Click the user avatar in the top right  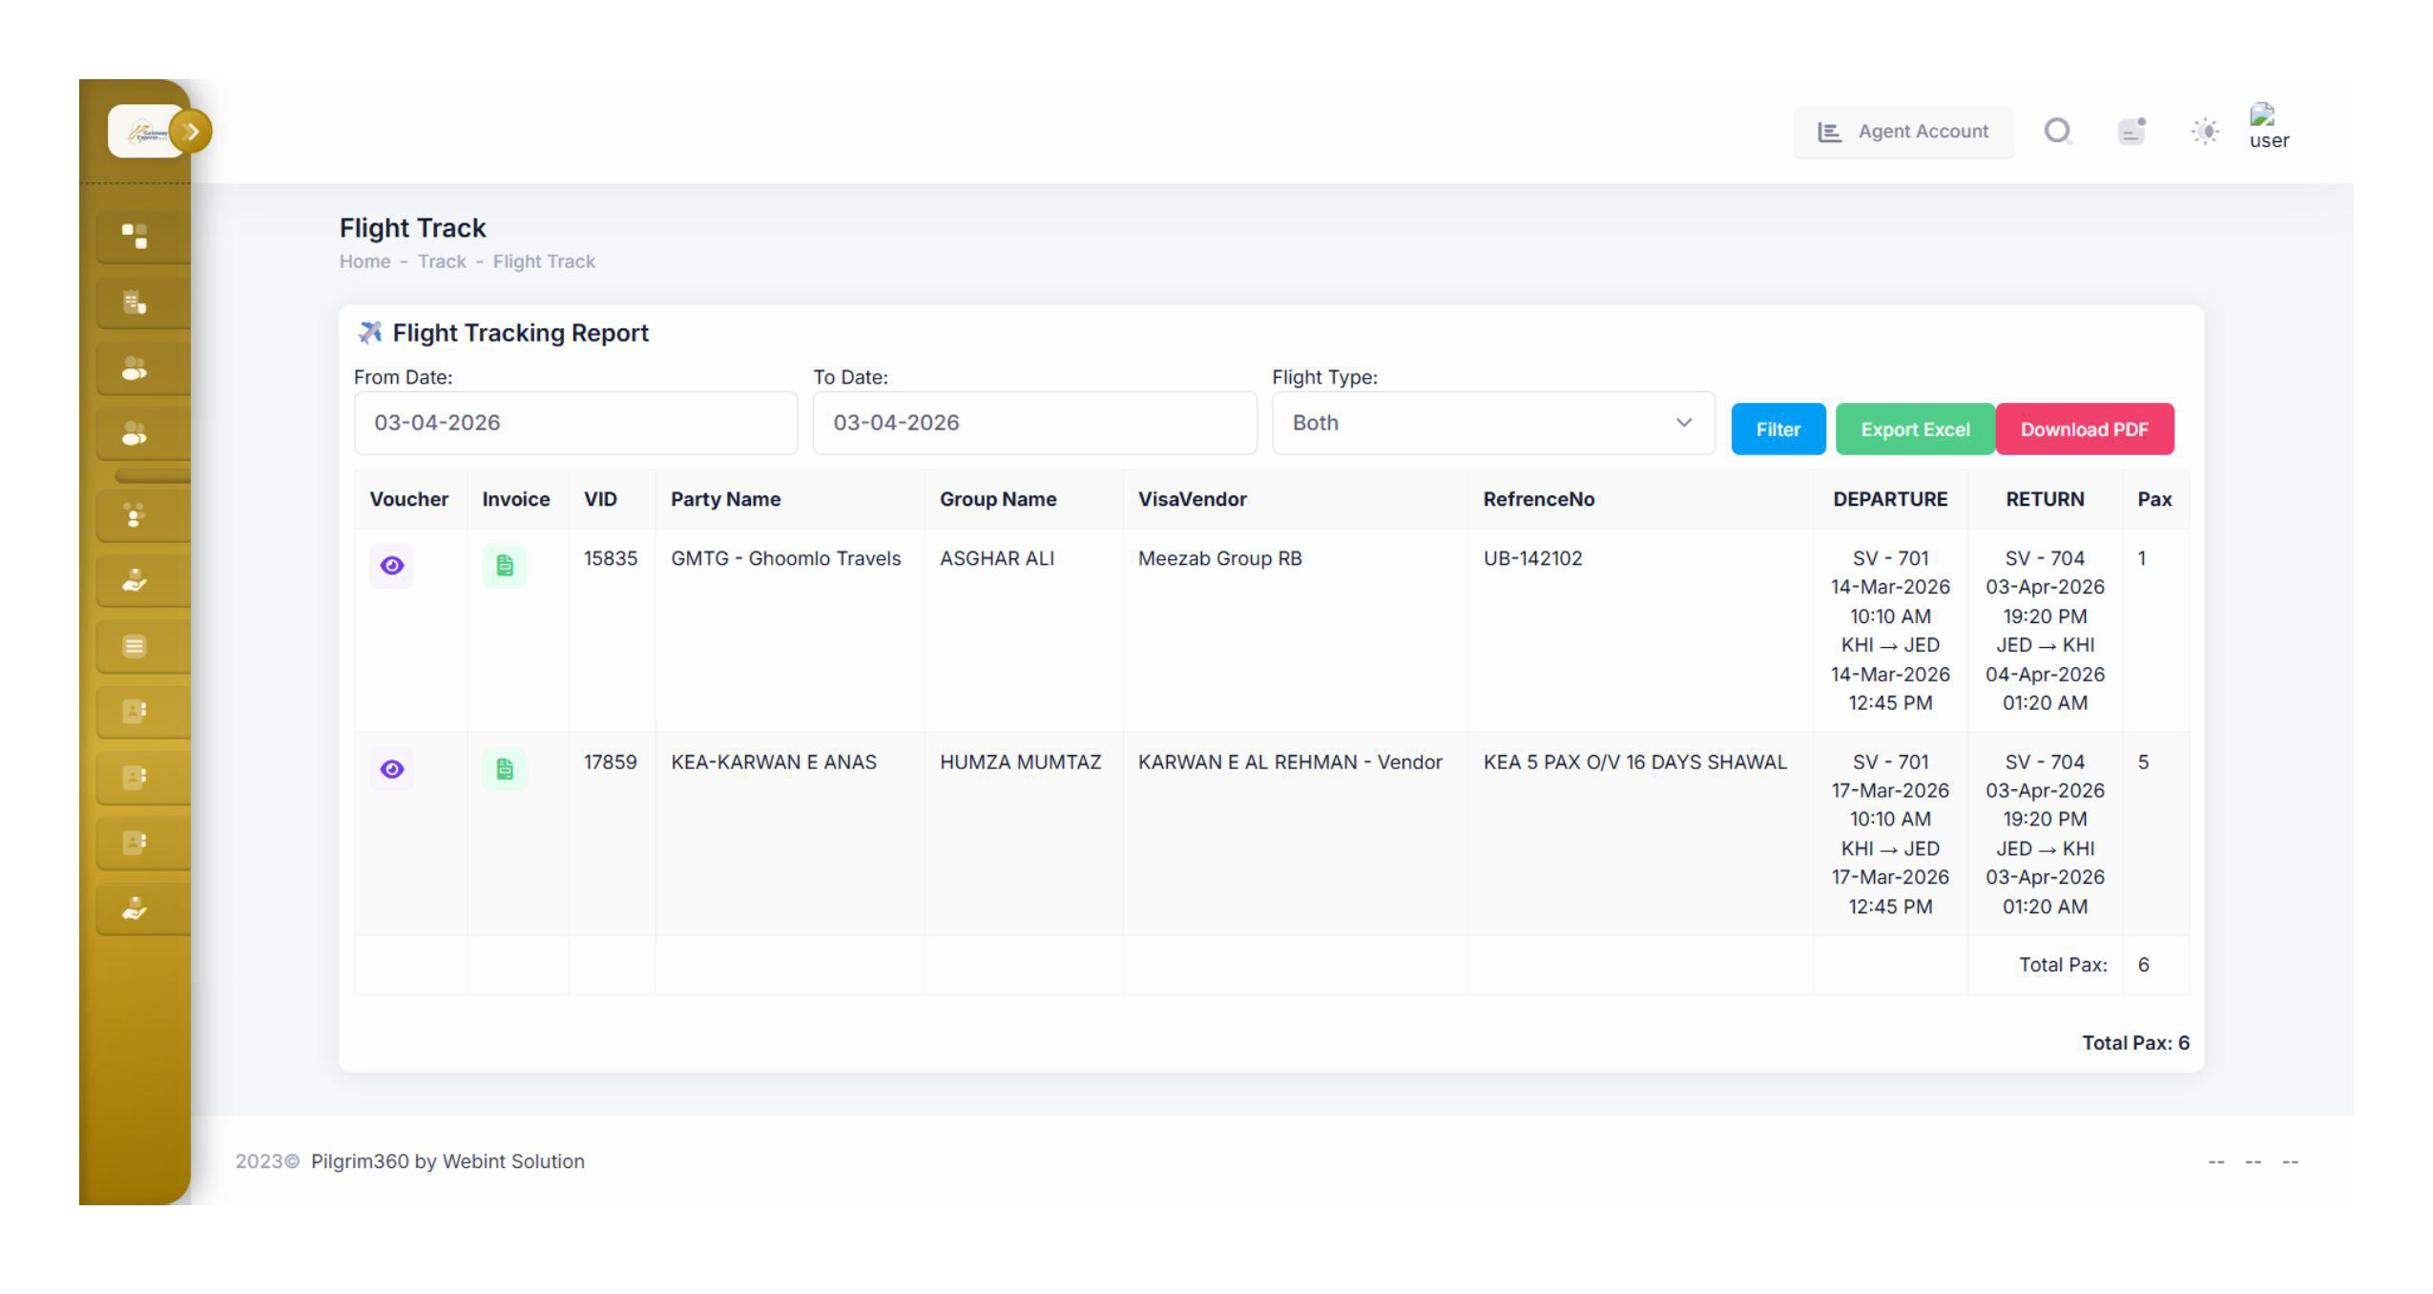(2268, 127)
